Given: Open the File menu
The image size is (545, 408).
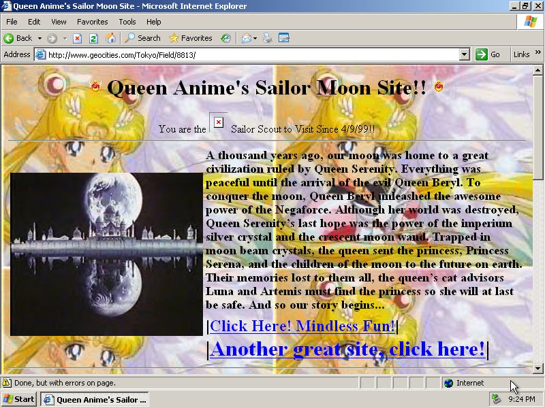Looking at the screenshot, I should [x=12, y=22].
